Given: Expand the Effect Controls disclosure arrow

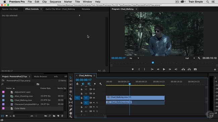Looking at the screenshot, I should pyautogui.click(x=79, y=15).
